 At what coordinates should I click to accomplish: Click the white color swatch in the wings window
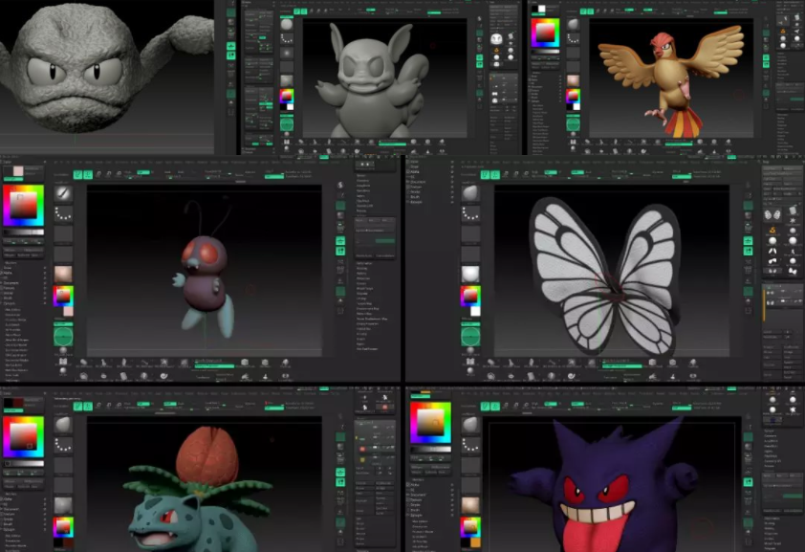pos(475,311)
